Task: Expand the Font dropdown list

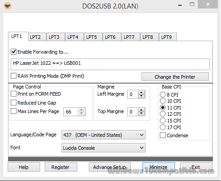Action: coord(104,148)
